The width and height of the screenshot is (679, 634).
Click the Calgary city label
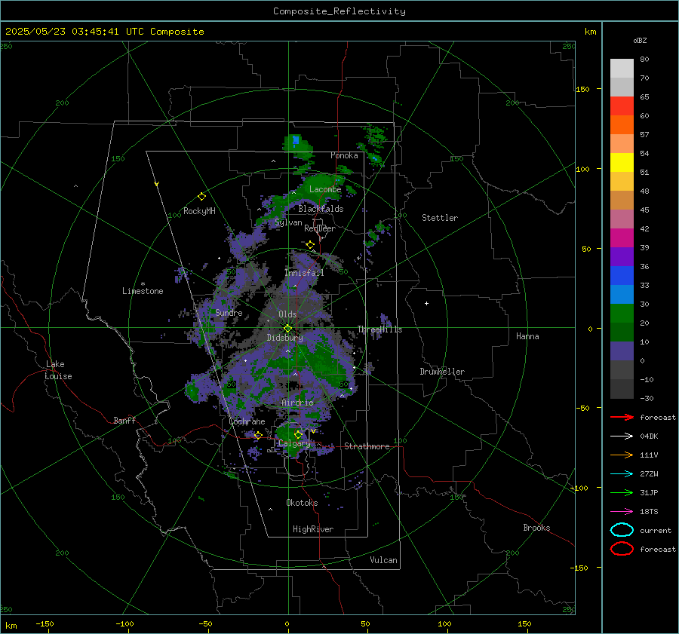coord(294,443)
